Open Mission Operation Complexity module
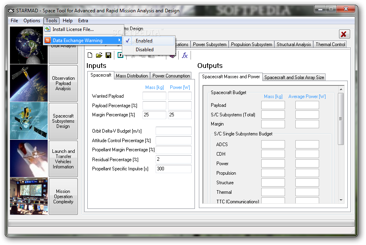 click(x=63, y=197)
